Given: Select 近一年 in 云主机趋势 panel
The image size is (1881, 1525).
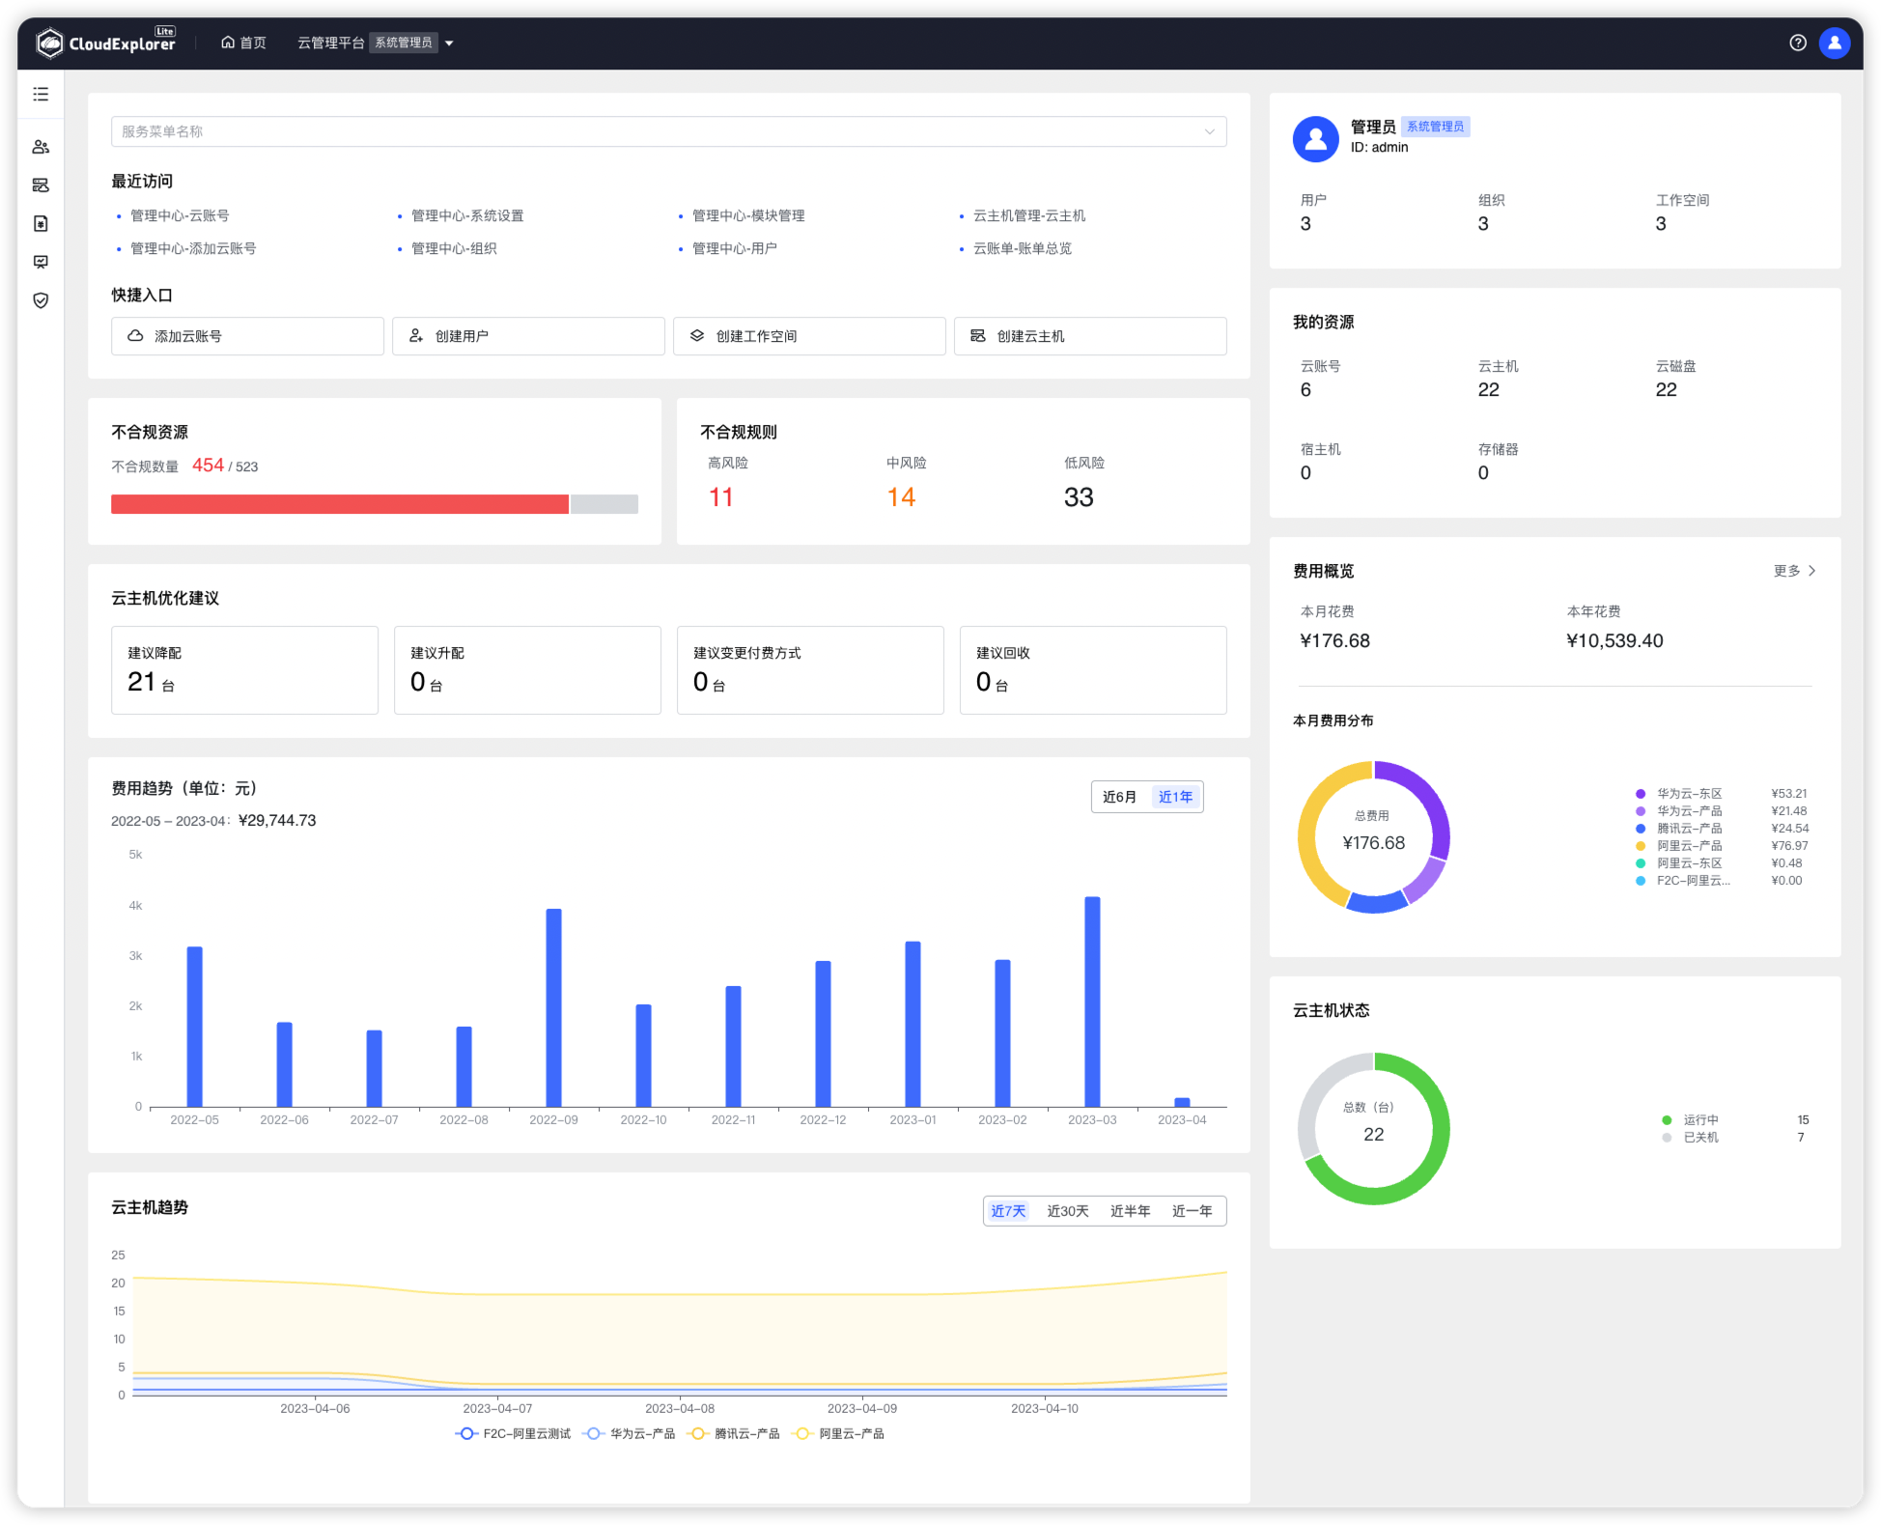Looking at the screenshot, I should (1193, 1210).
